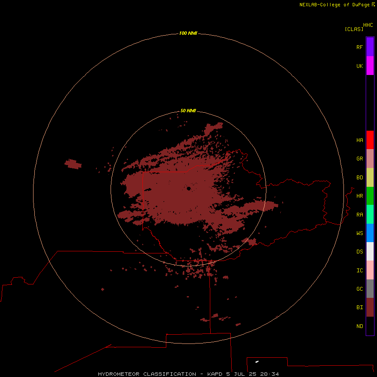This screenshot has width=377, height=377.
Task: Select the GR pink legend swatch
Action: pyautogui.click(x=370, y=159)
